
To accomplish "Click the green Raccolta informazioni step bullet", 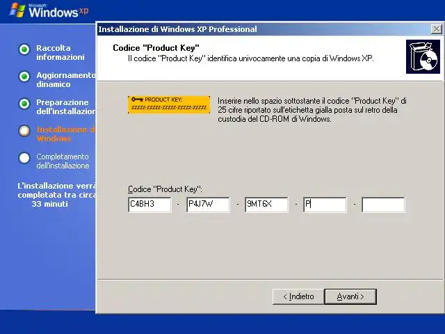I will coord(24,49).
